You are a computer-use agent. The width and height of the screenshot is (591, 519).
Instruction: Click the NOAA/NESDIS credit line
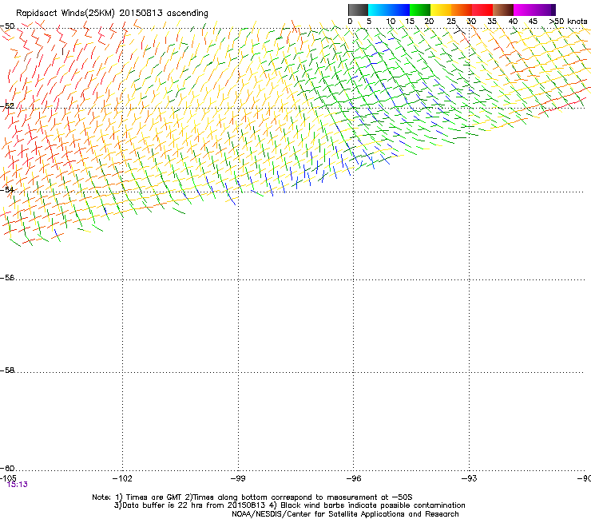(x=345, y=514)
